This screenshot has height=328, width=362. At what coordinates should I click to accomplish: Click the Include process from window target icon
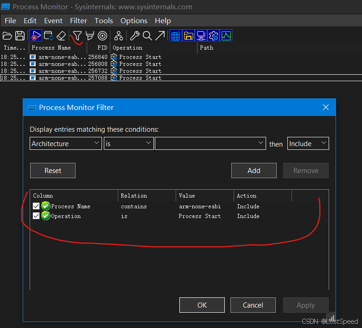click(x=102, y=36)
